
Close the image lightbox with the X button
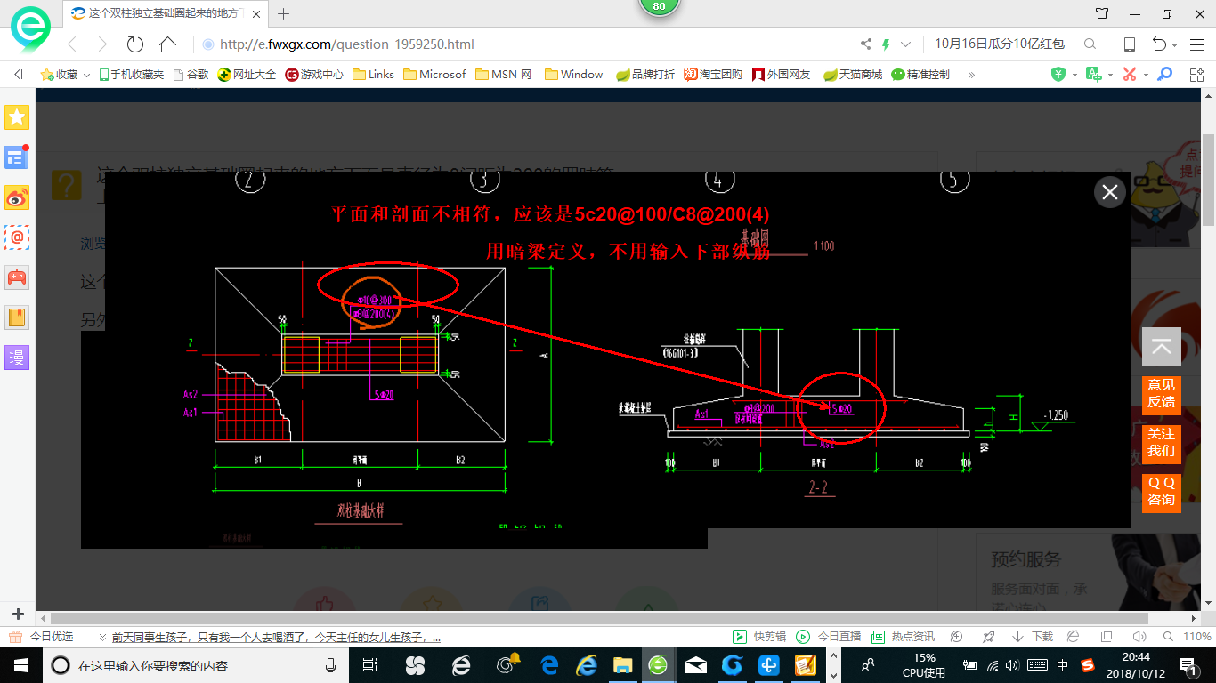click(x=1109, y=191)
